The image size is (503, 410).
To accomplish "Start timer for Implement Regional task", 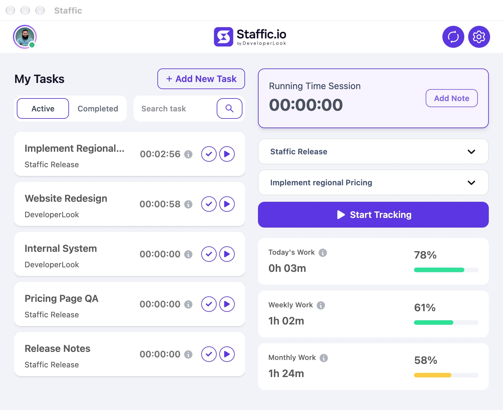I will pyautogui.click(x=227, y=154).
